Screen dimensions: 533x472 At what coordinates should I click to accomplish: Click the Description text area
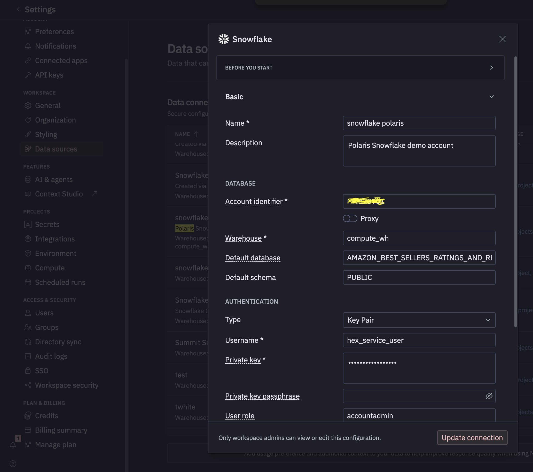[x=419, y=151]
